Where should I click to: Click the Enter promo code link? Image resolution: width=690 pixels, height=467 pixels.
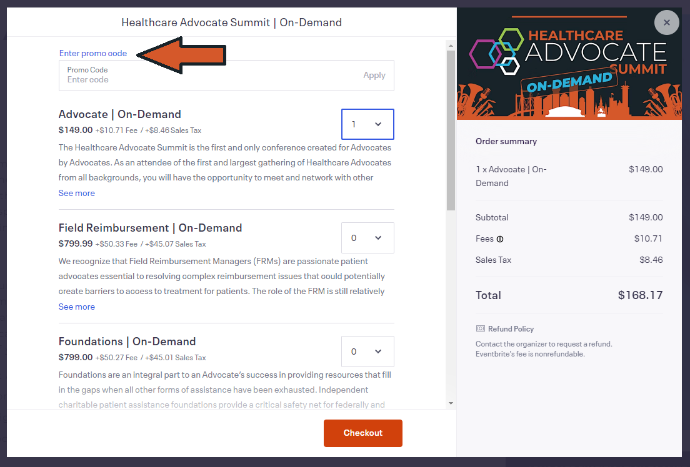92,53
